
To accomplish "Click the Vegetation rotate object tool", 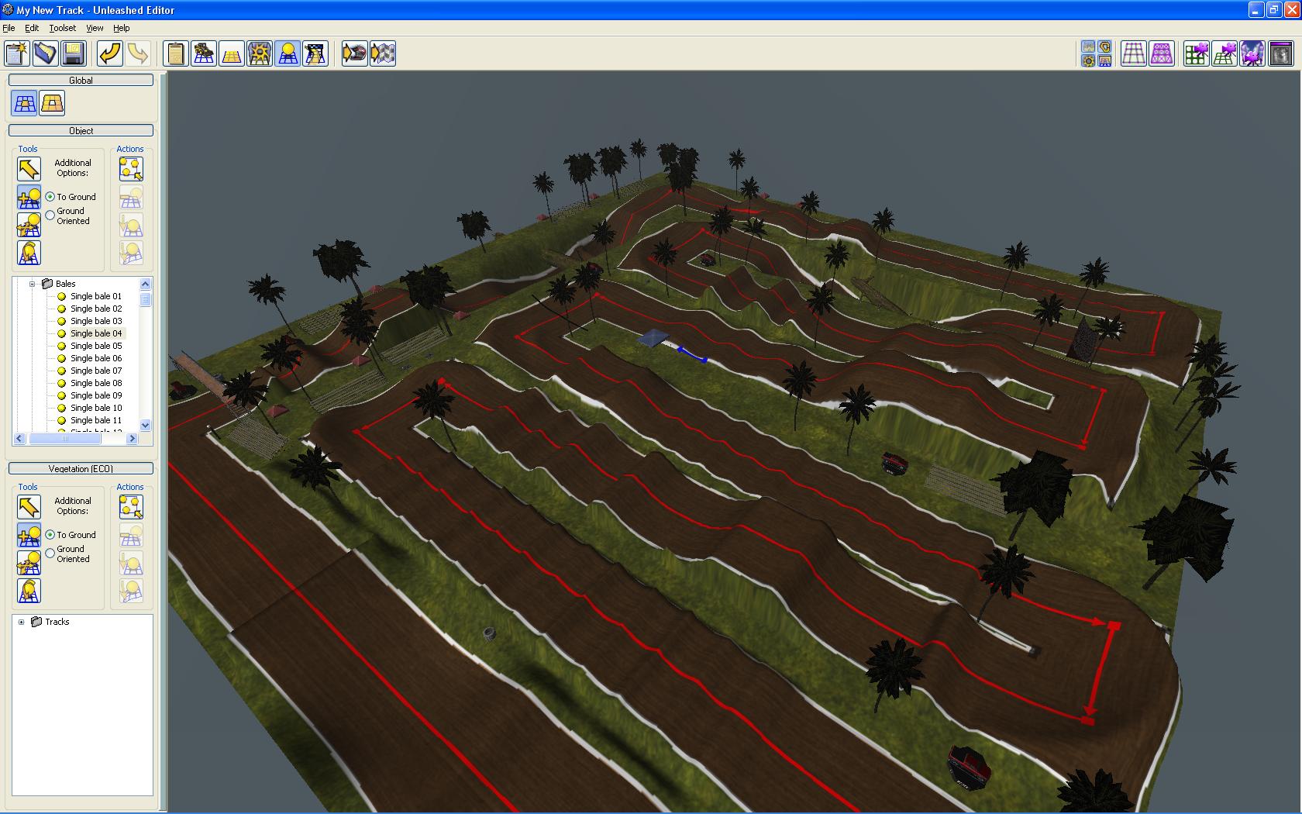I will 29,591.
